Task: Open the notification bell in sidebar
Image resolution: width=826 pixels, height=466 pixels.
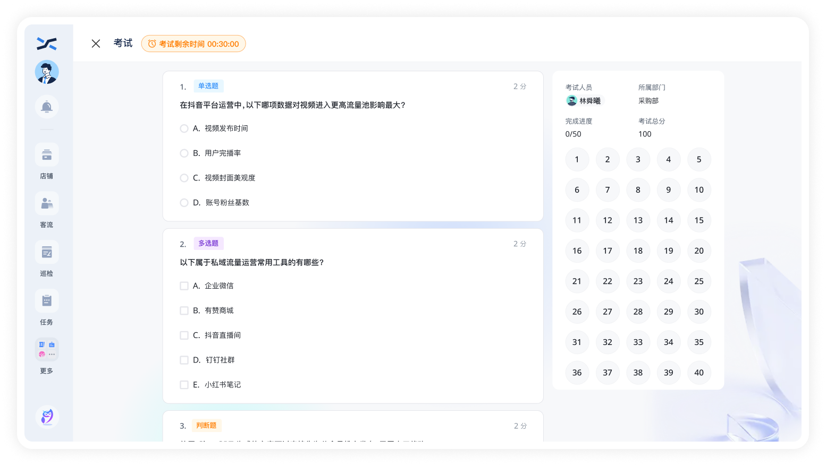Action: point(47,107)
